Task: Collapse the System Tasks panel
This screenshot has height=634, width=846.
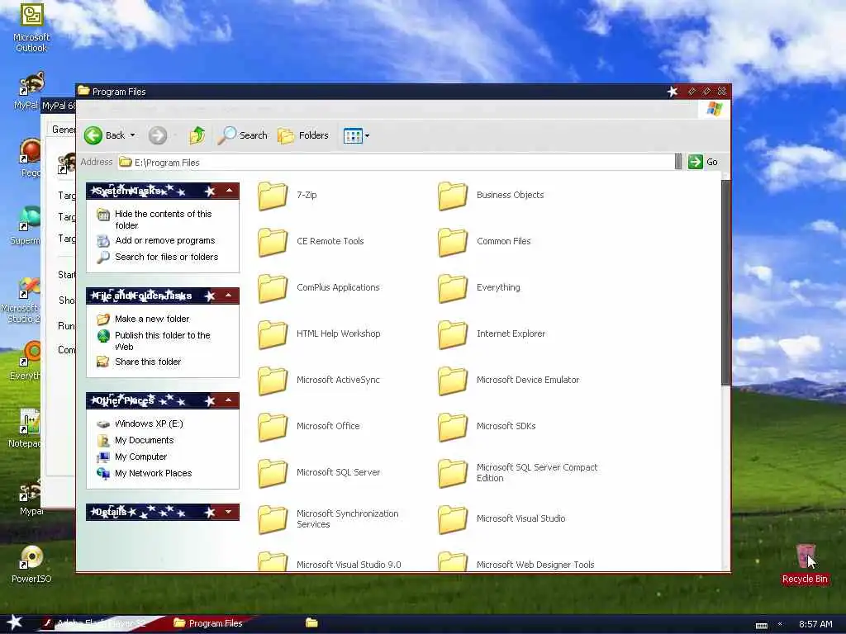Action: (230, 191)
